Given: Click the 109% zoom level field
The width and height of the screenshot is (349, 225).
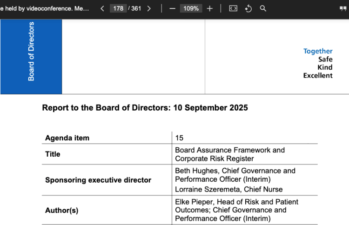Looking at the screenshot, I should [191, 8].
